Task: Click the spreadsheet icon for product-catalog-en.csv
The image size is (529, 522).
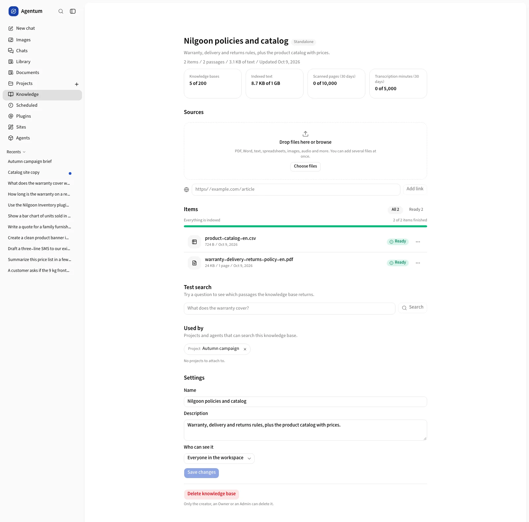Action: [194, 242]
